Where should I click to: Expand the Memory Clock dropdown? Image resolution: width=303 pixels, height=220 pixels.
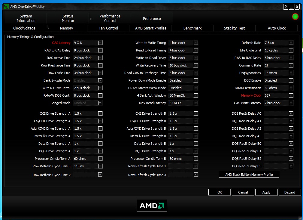tap(291, 95)
